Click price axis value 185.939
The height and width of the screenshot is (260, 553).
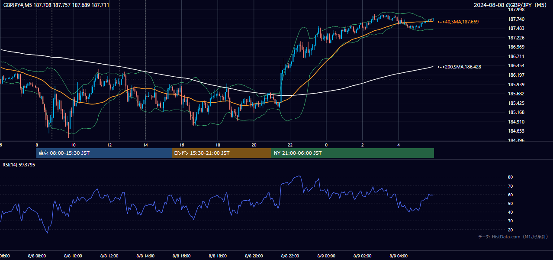(x=516, y=84)
